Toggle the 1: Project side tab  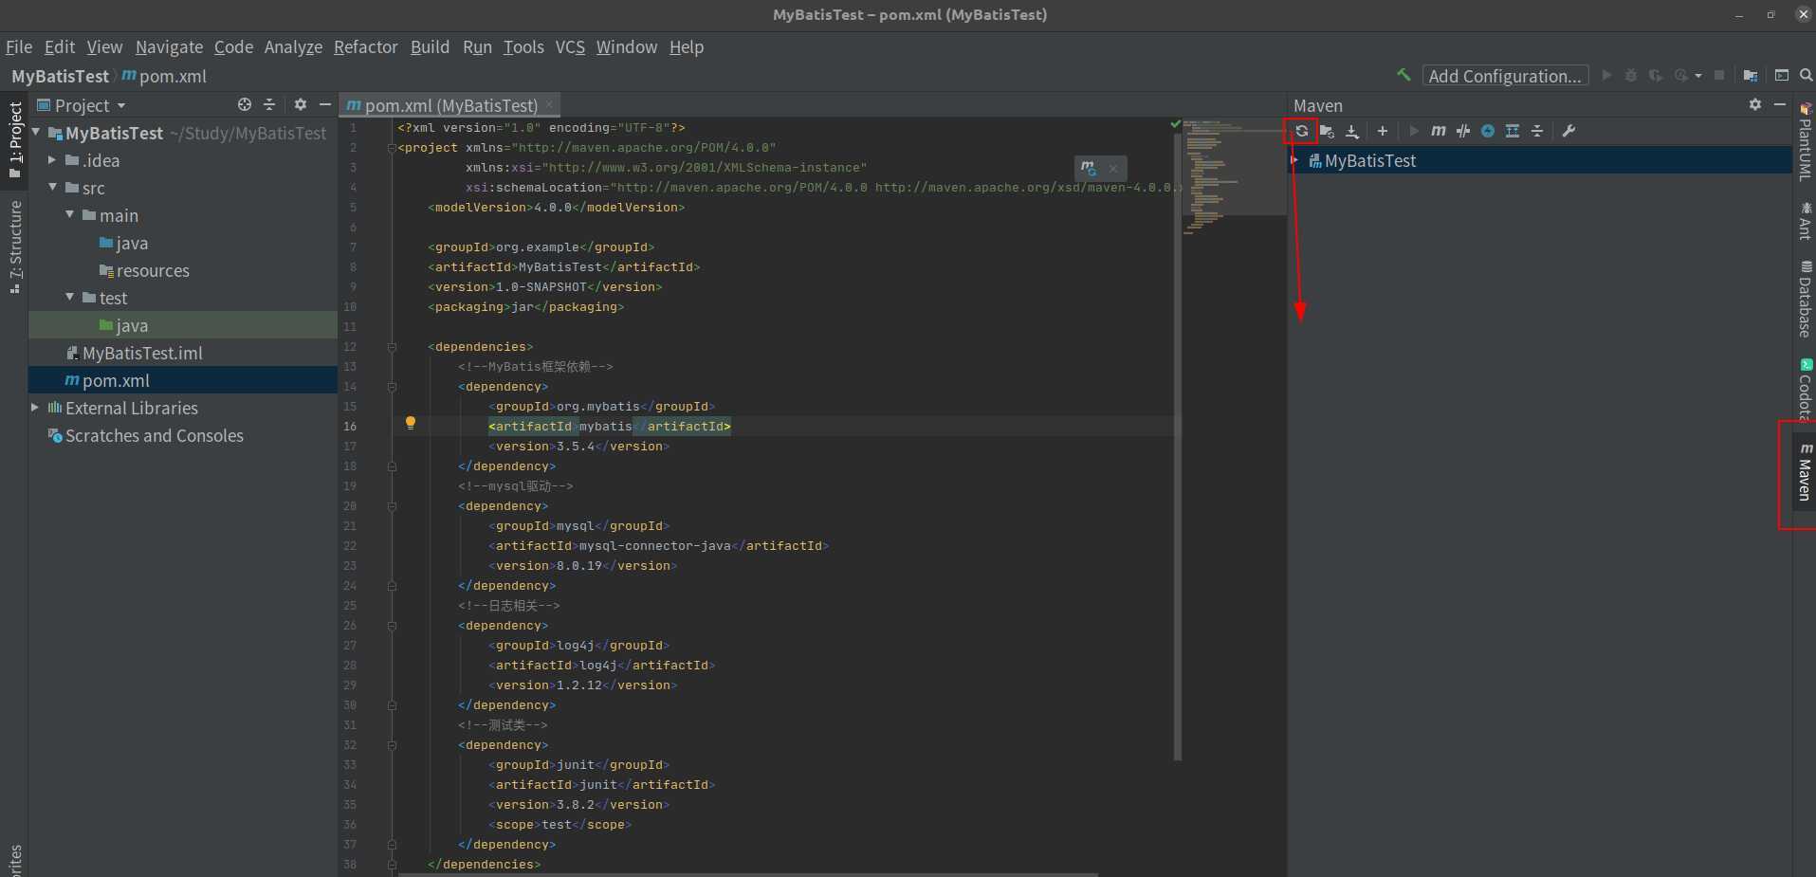pyautogui.click(x=14, y=140)
